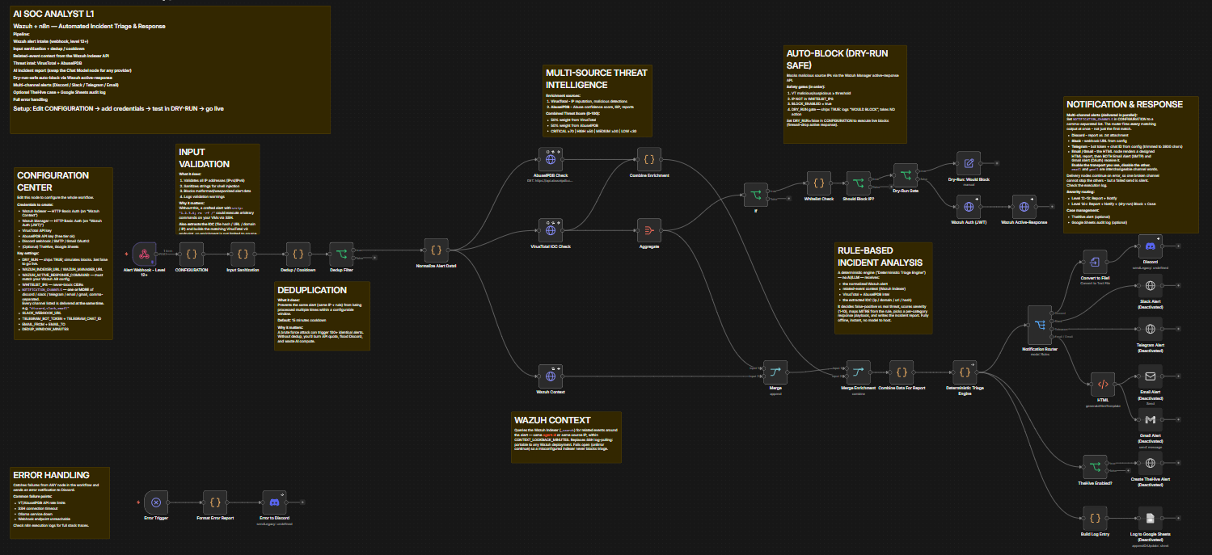This screenshot has width=1212, height=555.
Task: Click the AUTO-BLOCK (DRY-RUN SAFE) note
Action: tap(845, 95)
